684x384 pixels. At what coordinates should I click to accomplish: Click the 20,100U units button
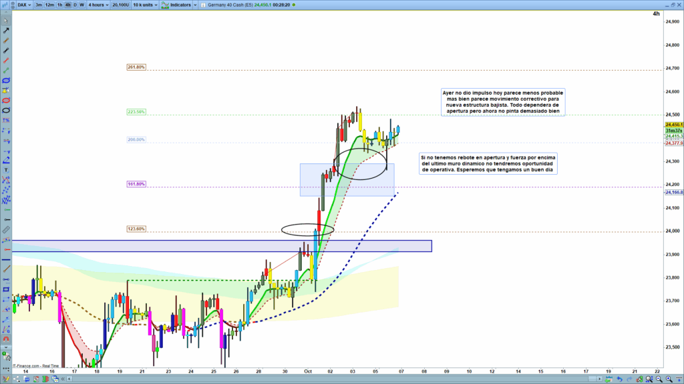coord(121,5)
